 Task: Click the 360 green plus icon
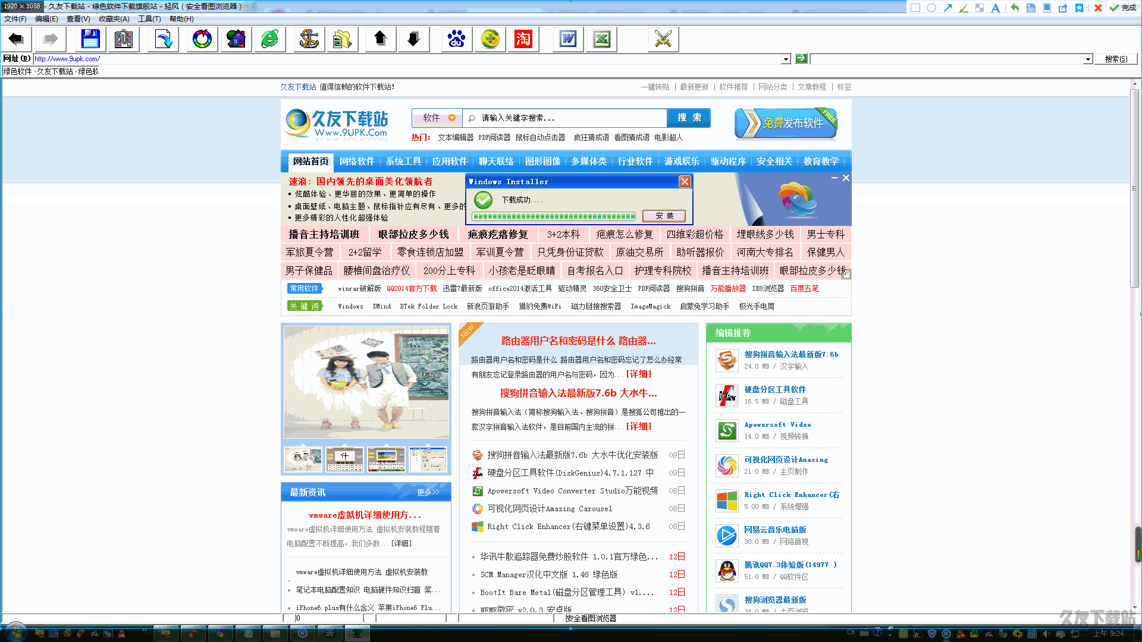[490, 39]
